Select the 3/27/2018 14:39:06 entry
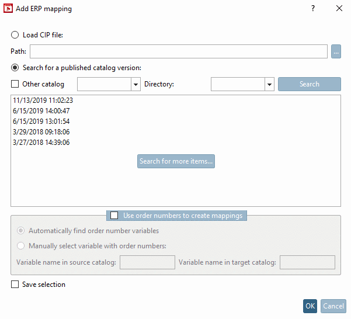351x319 pixels. [41, 143]
